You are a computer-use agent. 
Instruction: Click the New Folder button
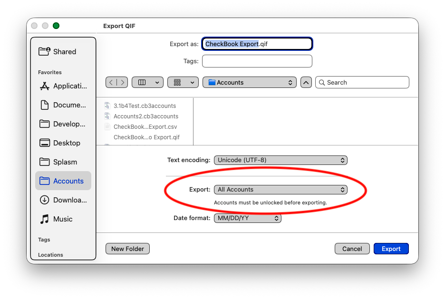[x=127, y=249]
